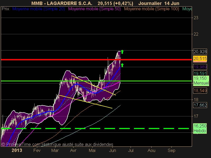The width and height of the screenshot is (211, 158).
Task: Click the Avr month axis label
Action: point(73,150)
